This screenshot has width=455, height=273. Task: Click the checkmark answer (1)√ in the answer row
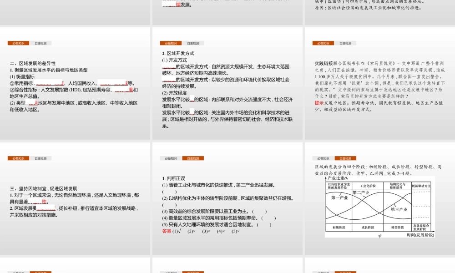tap(177, 232)
